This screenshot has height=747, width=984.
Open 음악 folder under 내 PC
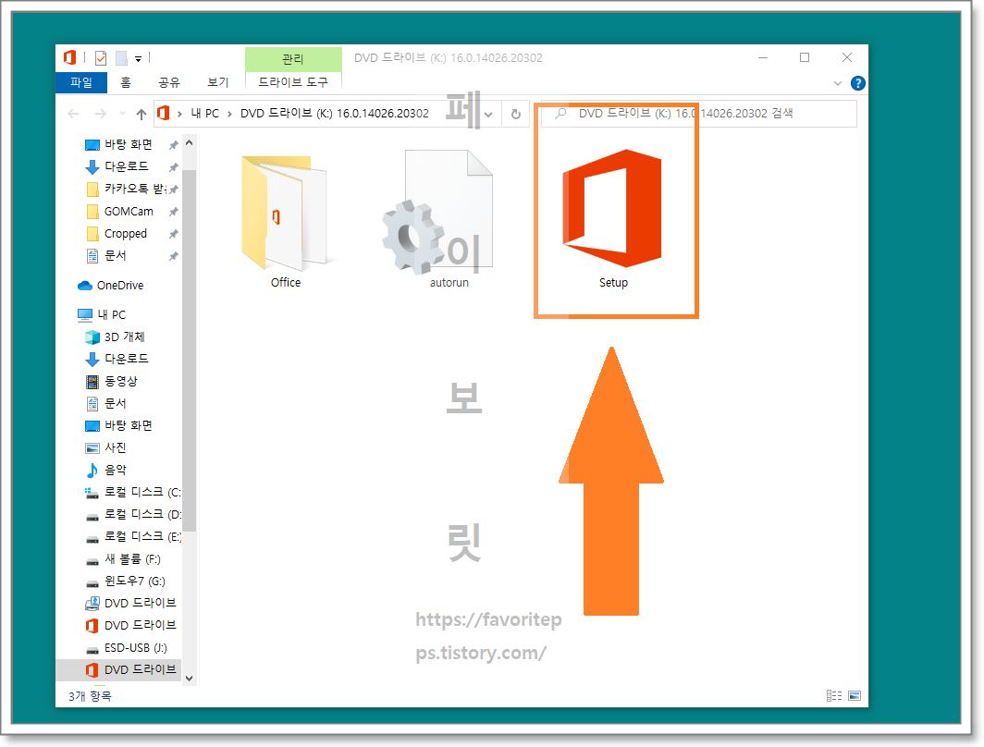tap(115, 469)
